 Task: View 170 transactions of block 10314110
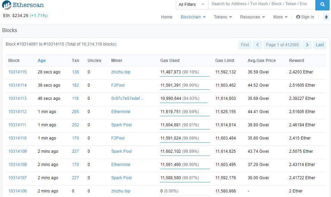(x=76, y=138)
